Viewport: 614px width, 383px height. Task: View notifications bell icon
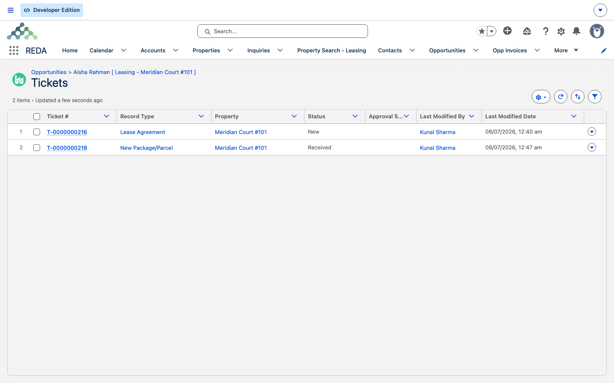576,31
